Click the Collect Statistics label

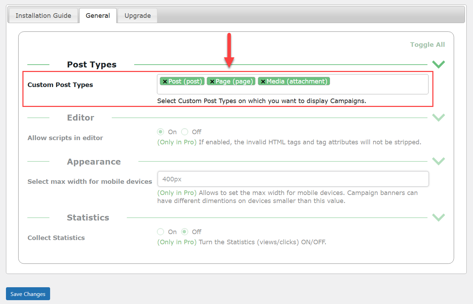(56, 238)
